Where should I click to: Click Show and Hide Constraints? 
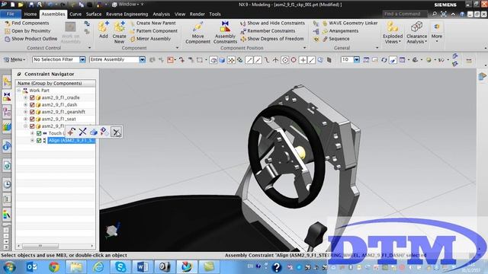(273, 24)
